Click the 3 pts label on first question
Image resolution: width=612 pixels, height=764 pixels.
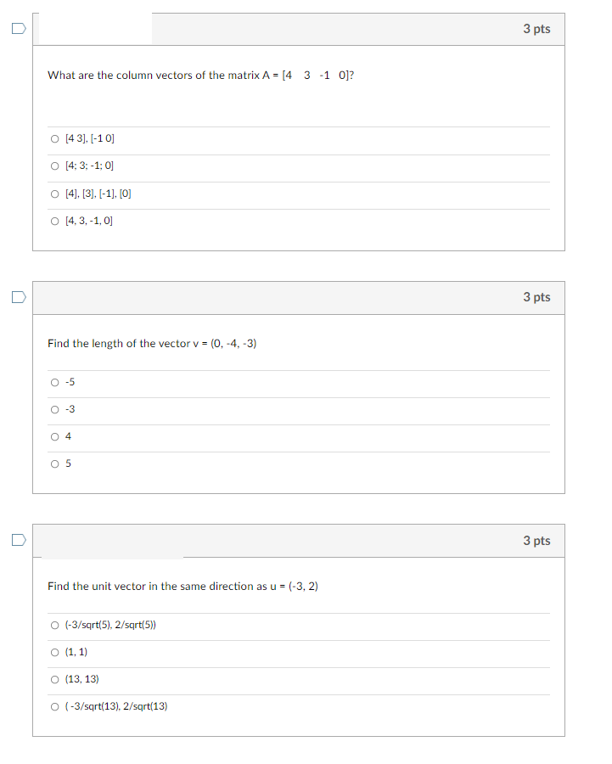pyautogui.click(x=536, y=28)
